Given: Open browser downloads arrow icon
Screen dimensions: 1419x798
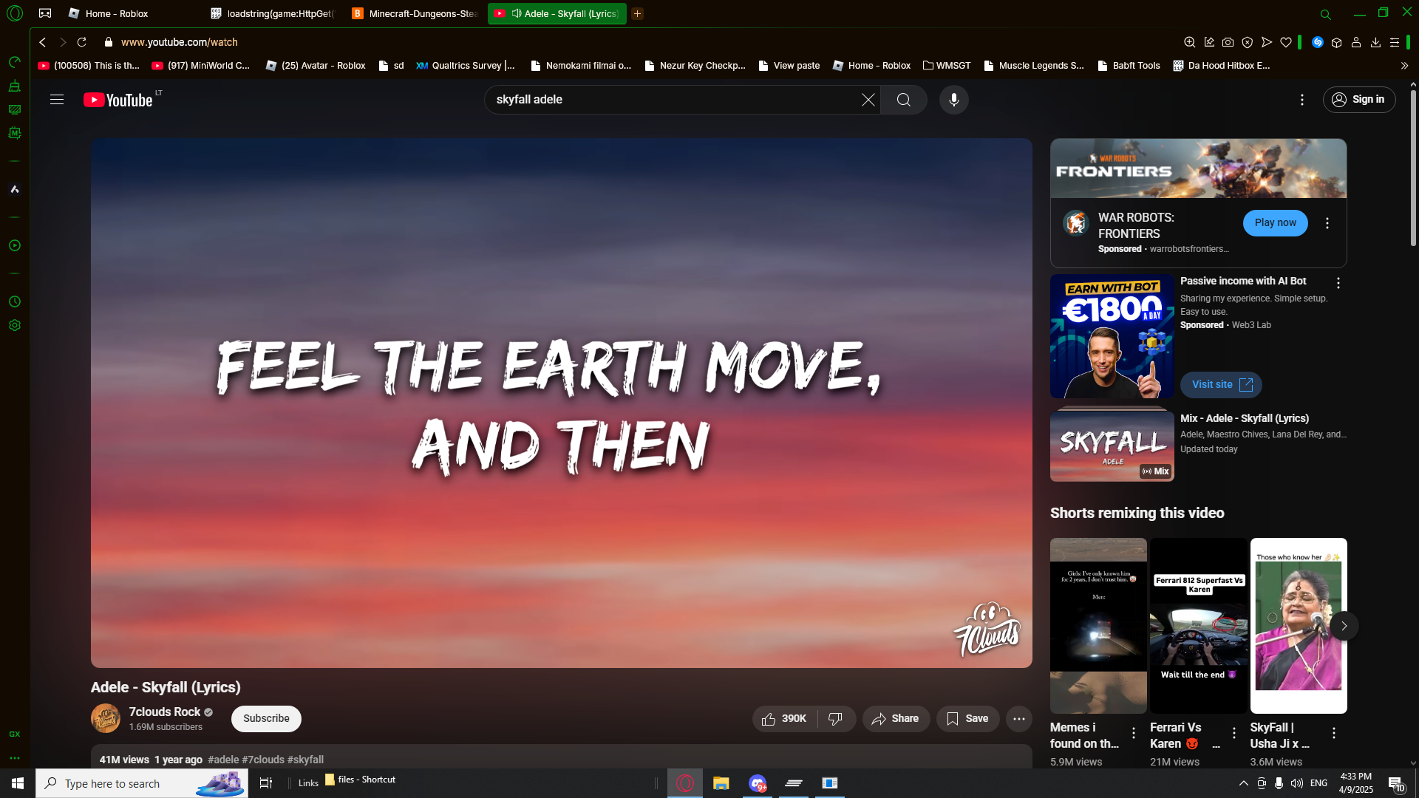Looking at the screenshot, I should pyautogui.click(x=1375, y=42).
